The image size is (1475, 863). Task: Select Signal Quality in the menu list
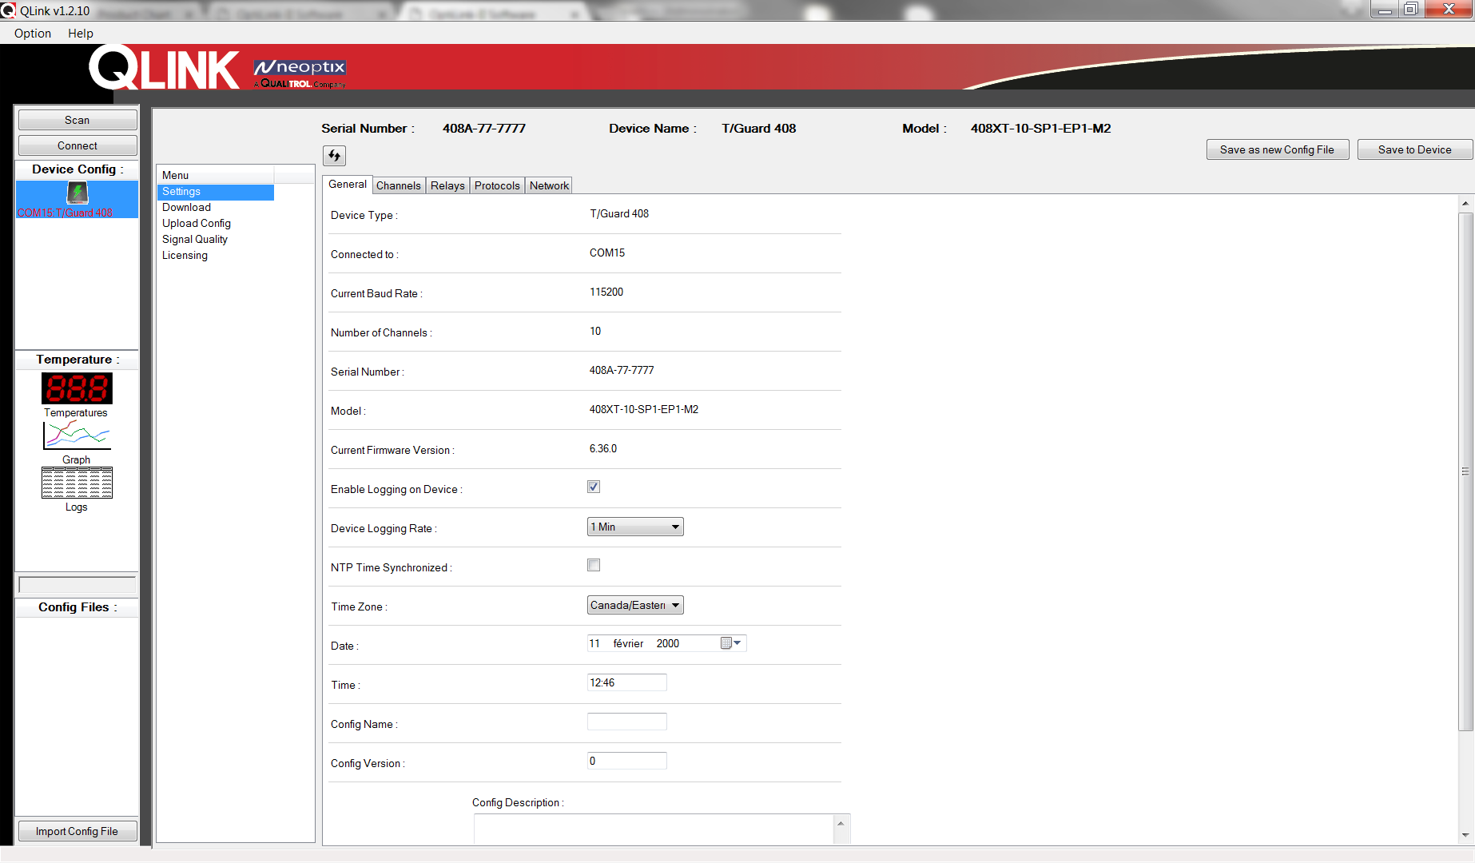195,239
